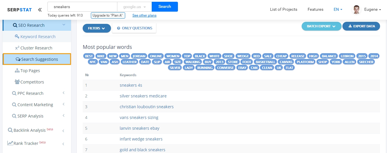The width and height of the screenshot is (387, 153).
Task: Open List of Projects
Action: click(284, 9)
